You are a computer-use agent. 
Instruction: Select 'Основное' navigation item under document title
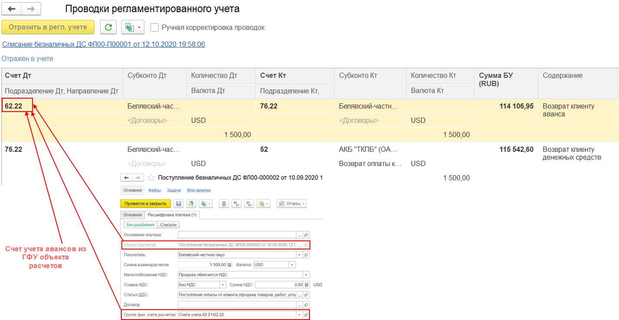pyautogui.click(x=133, y=190)
